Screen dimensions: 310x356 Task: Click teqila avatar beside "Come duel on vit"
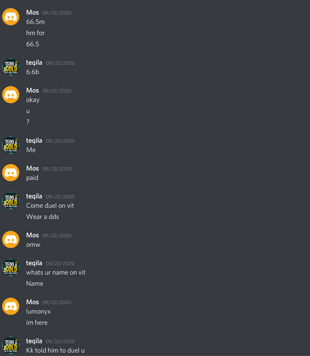11,200
